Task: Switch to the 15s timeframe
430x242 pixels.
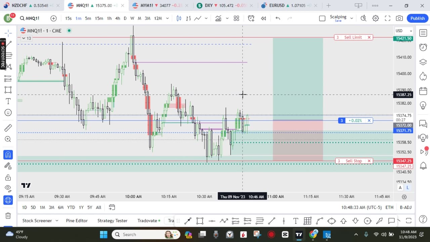Action: click(68, 18)
